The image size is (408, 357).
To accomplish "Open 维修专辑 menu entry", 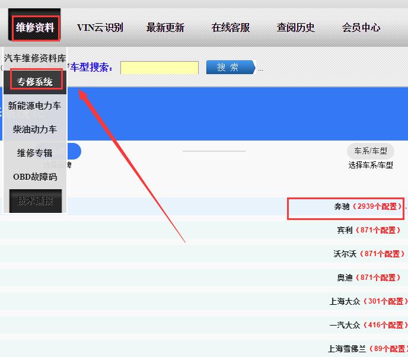I will click(35, 153).
